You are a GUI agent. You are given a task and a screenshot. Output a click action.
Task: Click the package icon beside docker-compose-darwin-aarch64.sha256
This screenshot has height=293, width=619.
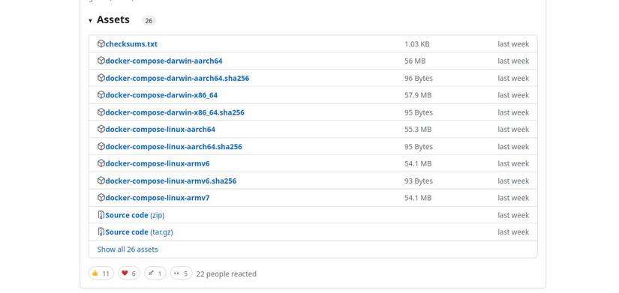101,78
